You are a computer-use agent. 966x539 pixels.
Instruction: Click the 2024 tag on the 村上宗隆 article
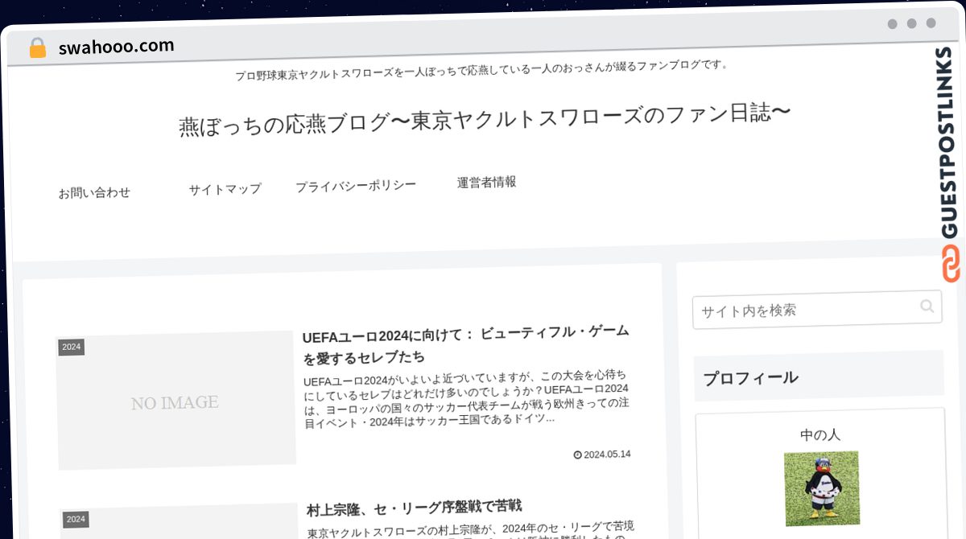(76, 519)
